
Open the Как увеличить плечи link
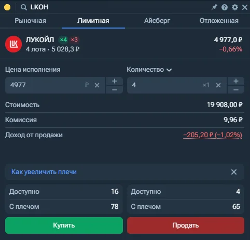click(44, 172)
